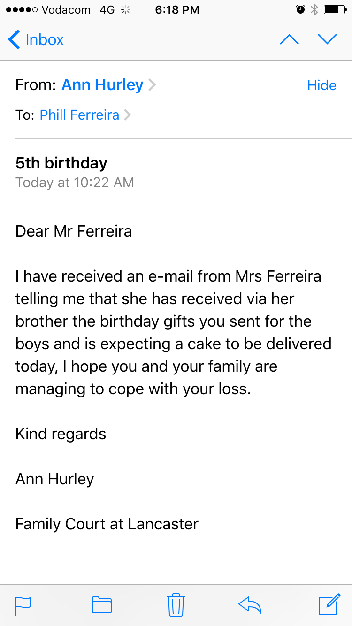
Task: Tap the Family Court at Lancaster signature
Action: [107, 524]
